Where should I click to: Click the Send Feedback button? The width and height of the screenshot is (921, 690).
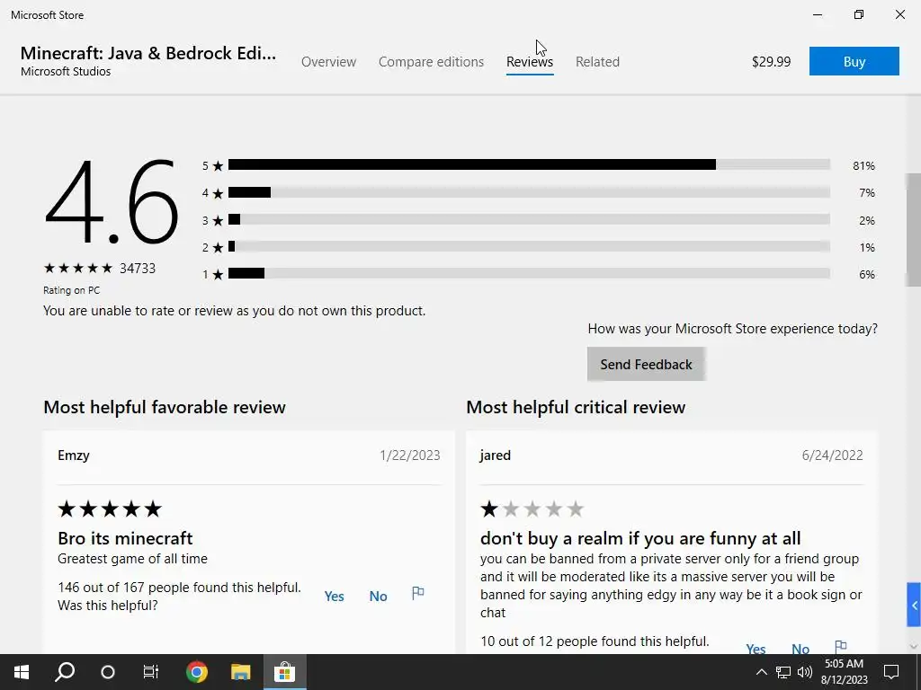click(646, 364)
